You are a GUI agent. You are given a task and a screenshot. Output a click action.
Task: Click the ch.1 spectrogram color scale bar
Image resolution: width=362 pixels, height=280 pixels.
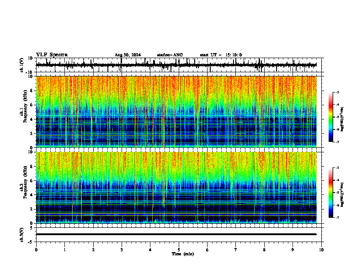pyautogui.click(x=330, y=117)
